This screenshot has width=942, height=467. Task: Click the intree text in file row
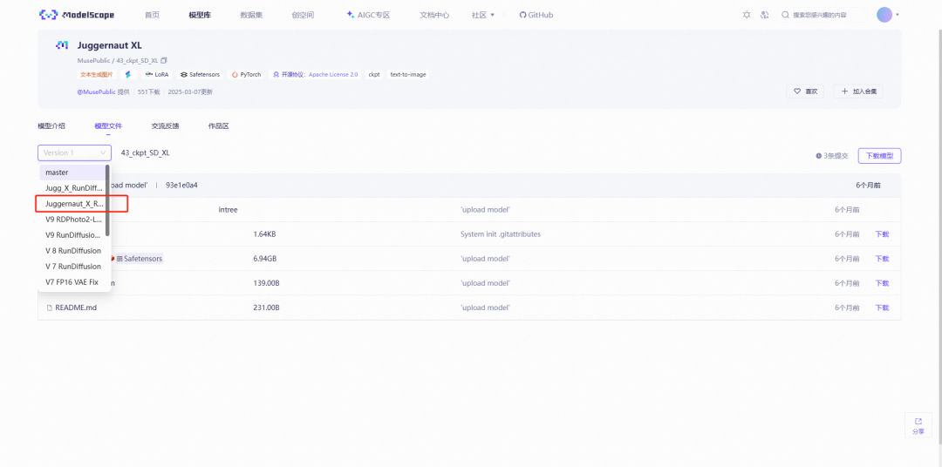(229, 209)
